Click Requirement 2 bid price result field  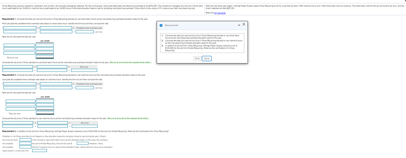[x=85, y=126]
